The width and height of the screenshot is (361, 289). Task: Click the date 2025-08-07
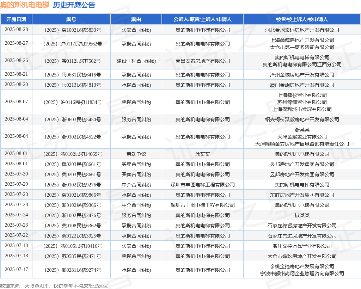coord(16,102)
